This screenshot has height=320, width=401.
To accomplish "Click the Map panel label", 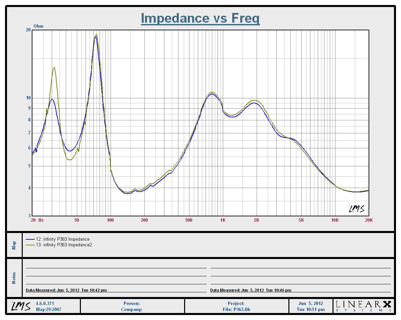I will [14, 245].
